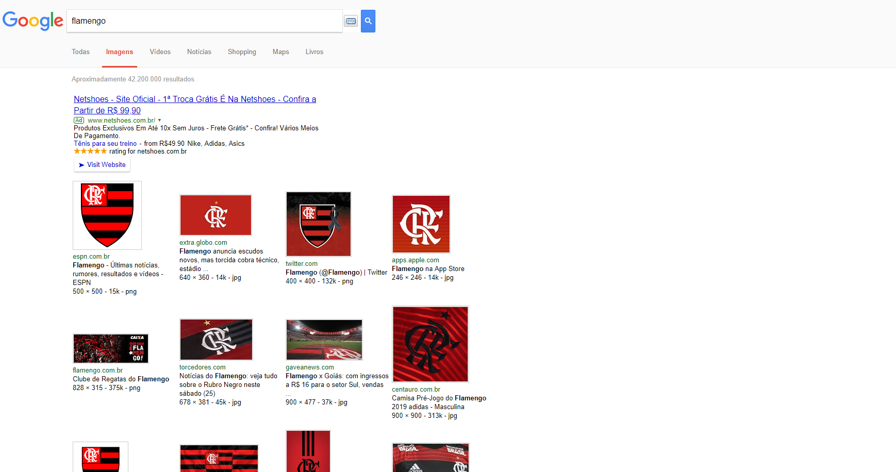The image size is (896, 472).
Task: Click the '828 × 315 - 375k - png' text
Action: (107, 388)
